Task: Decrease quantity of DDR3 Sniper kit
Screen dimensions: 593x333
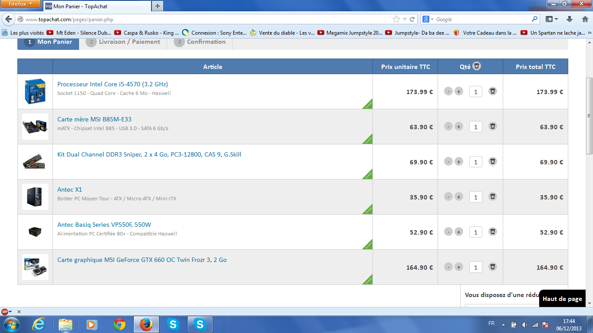Action: pos(448,161)
